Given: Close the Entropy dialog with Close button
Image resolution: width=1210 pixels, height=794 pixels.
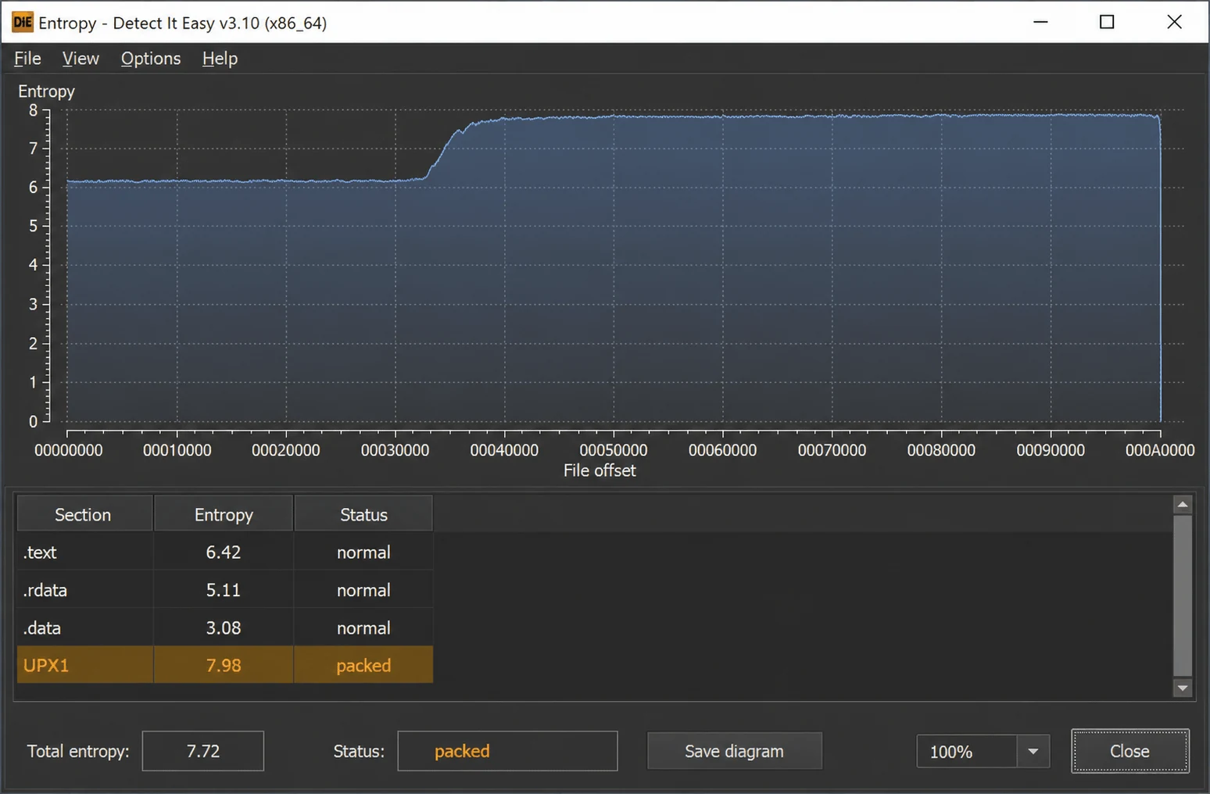Looking at the screenshot, I should pos(1130,751).
